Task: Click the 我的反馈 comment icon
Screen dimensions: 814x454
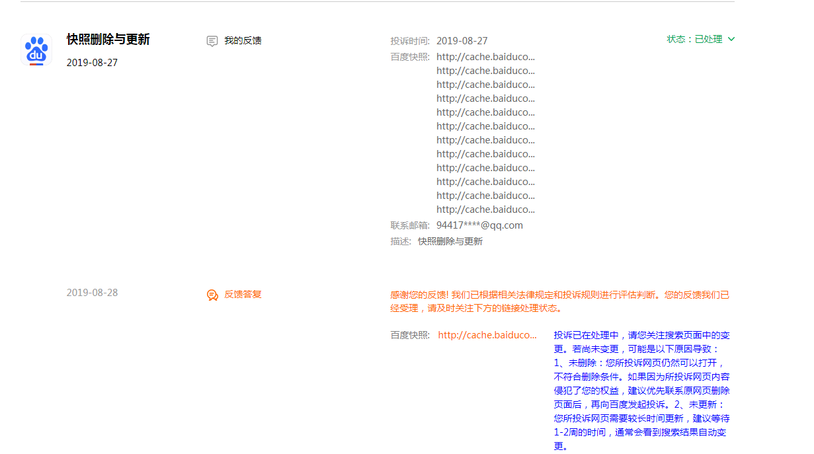Action: click(212, 41)
